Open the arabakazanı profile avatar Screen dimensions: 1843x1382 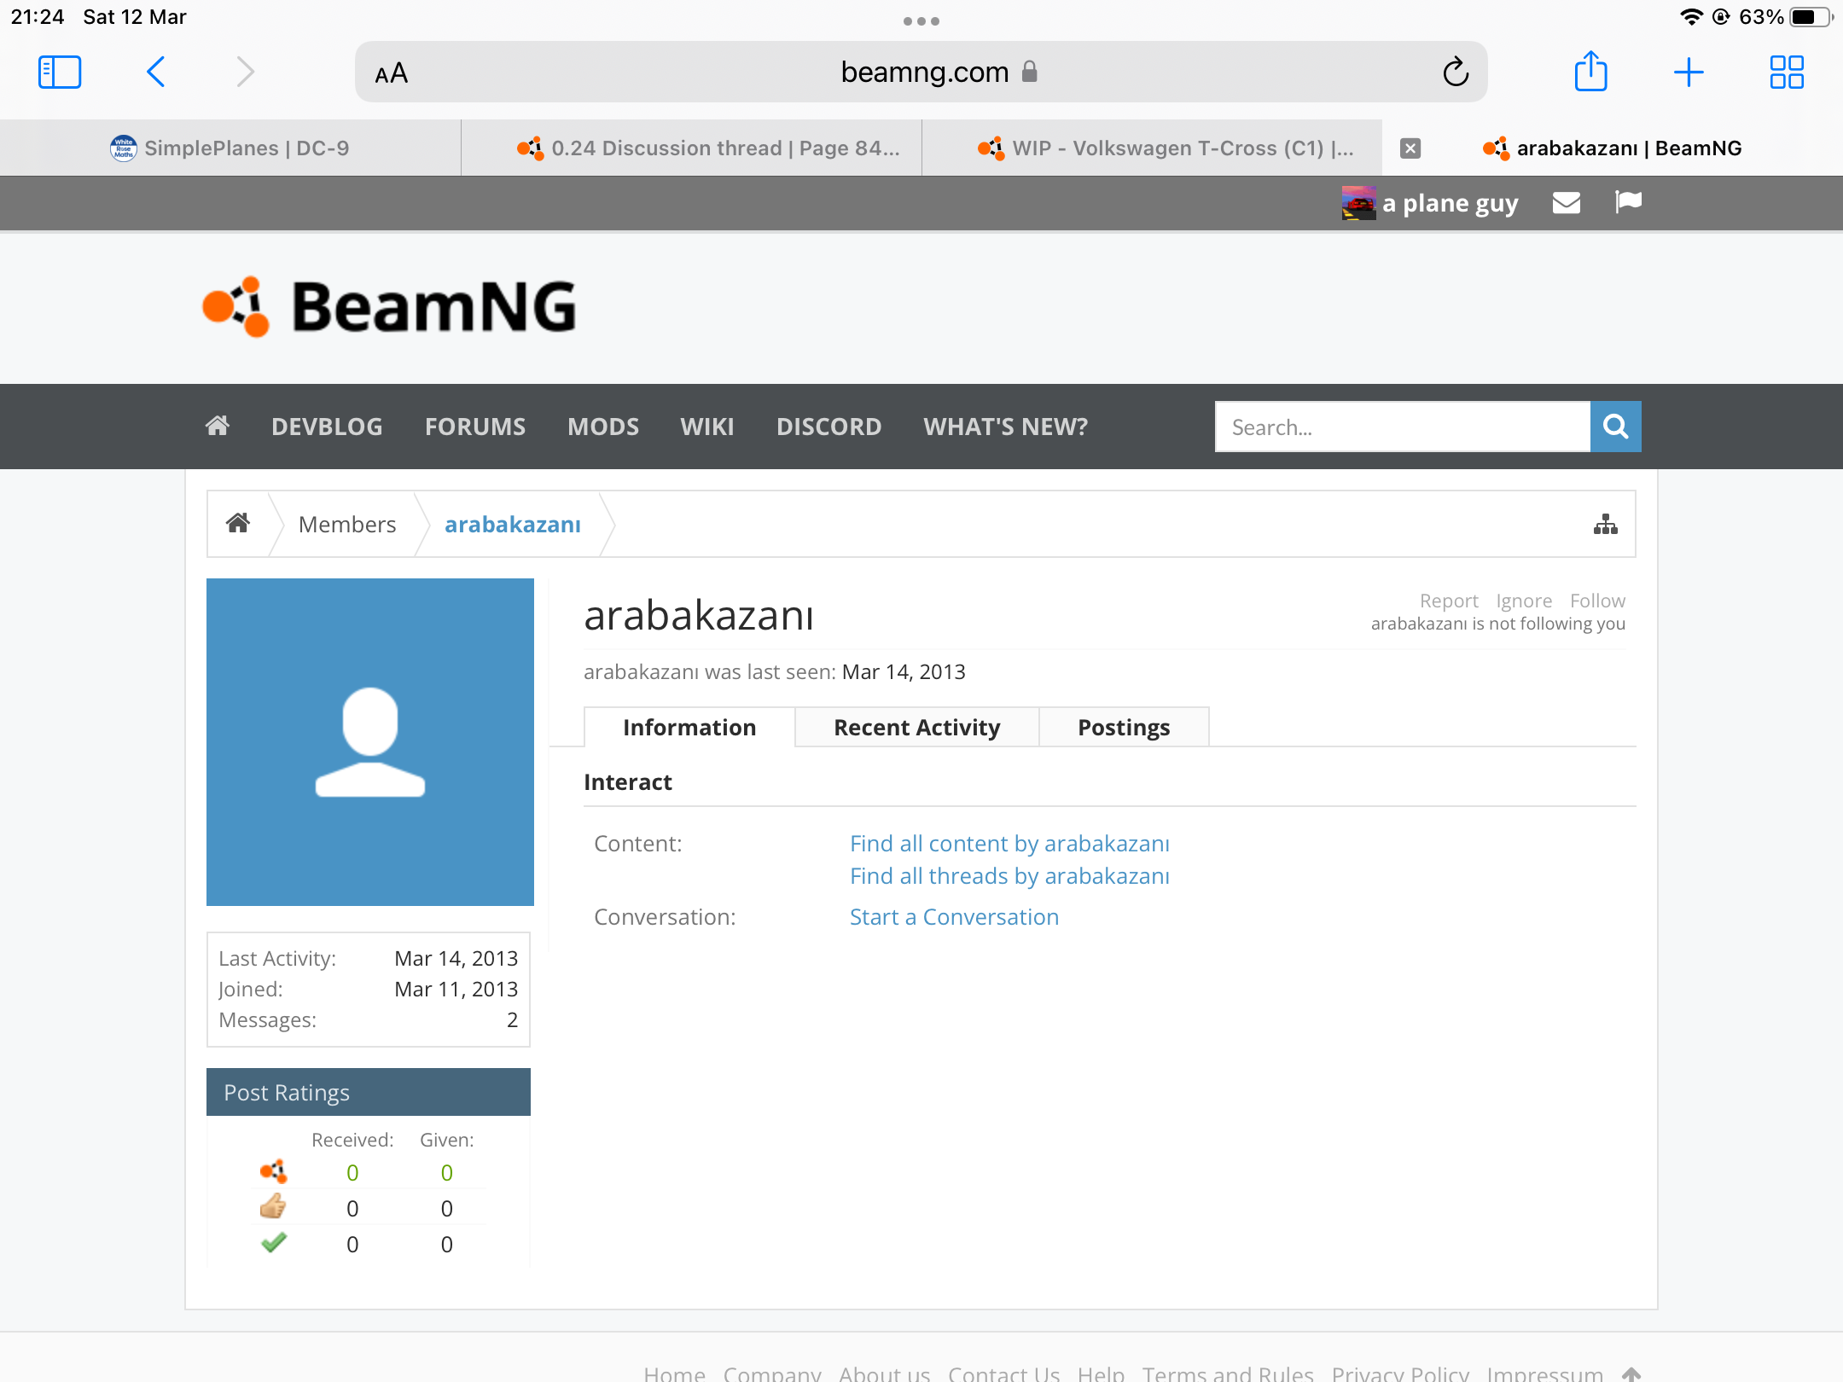(x=370, y=742)
